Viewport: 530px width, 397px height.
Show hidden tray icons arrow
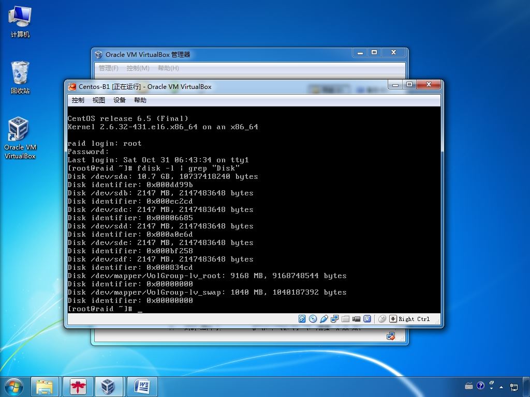pyautogui.click(x=501, y=387)
